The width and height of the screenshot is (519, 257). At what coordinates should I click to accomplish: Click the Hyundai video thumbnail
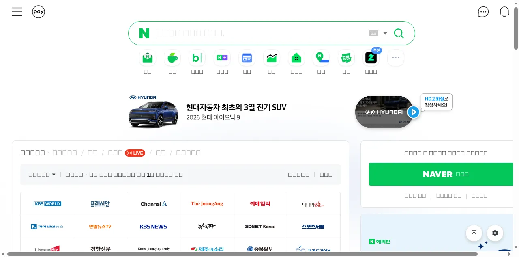[x=384, y=112]
